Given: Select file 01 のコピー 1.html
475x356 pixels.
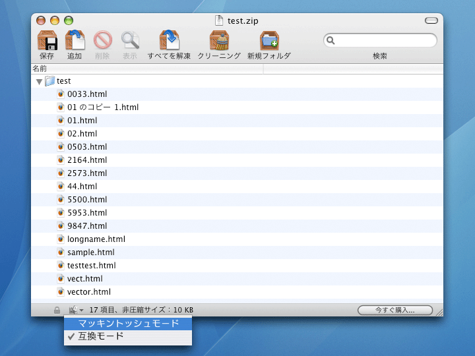Looking at the screenshot, I should pos(237,107).
